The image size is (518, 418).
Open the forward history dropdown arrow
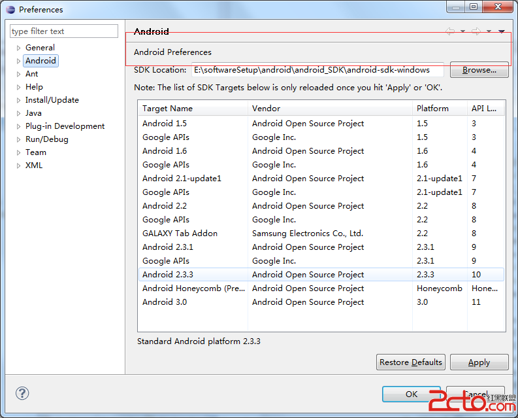(x=489, y=31)
